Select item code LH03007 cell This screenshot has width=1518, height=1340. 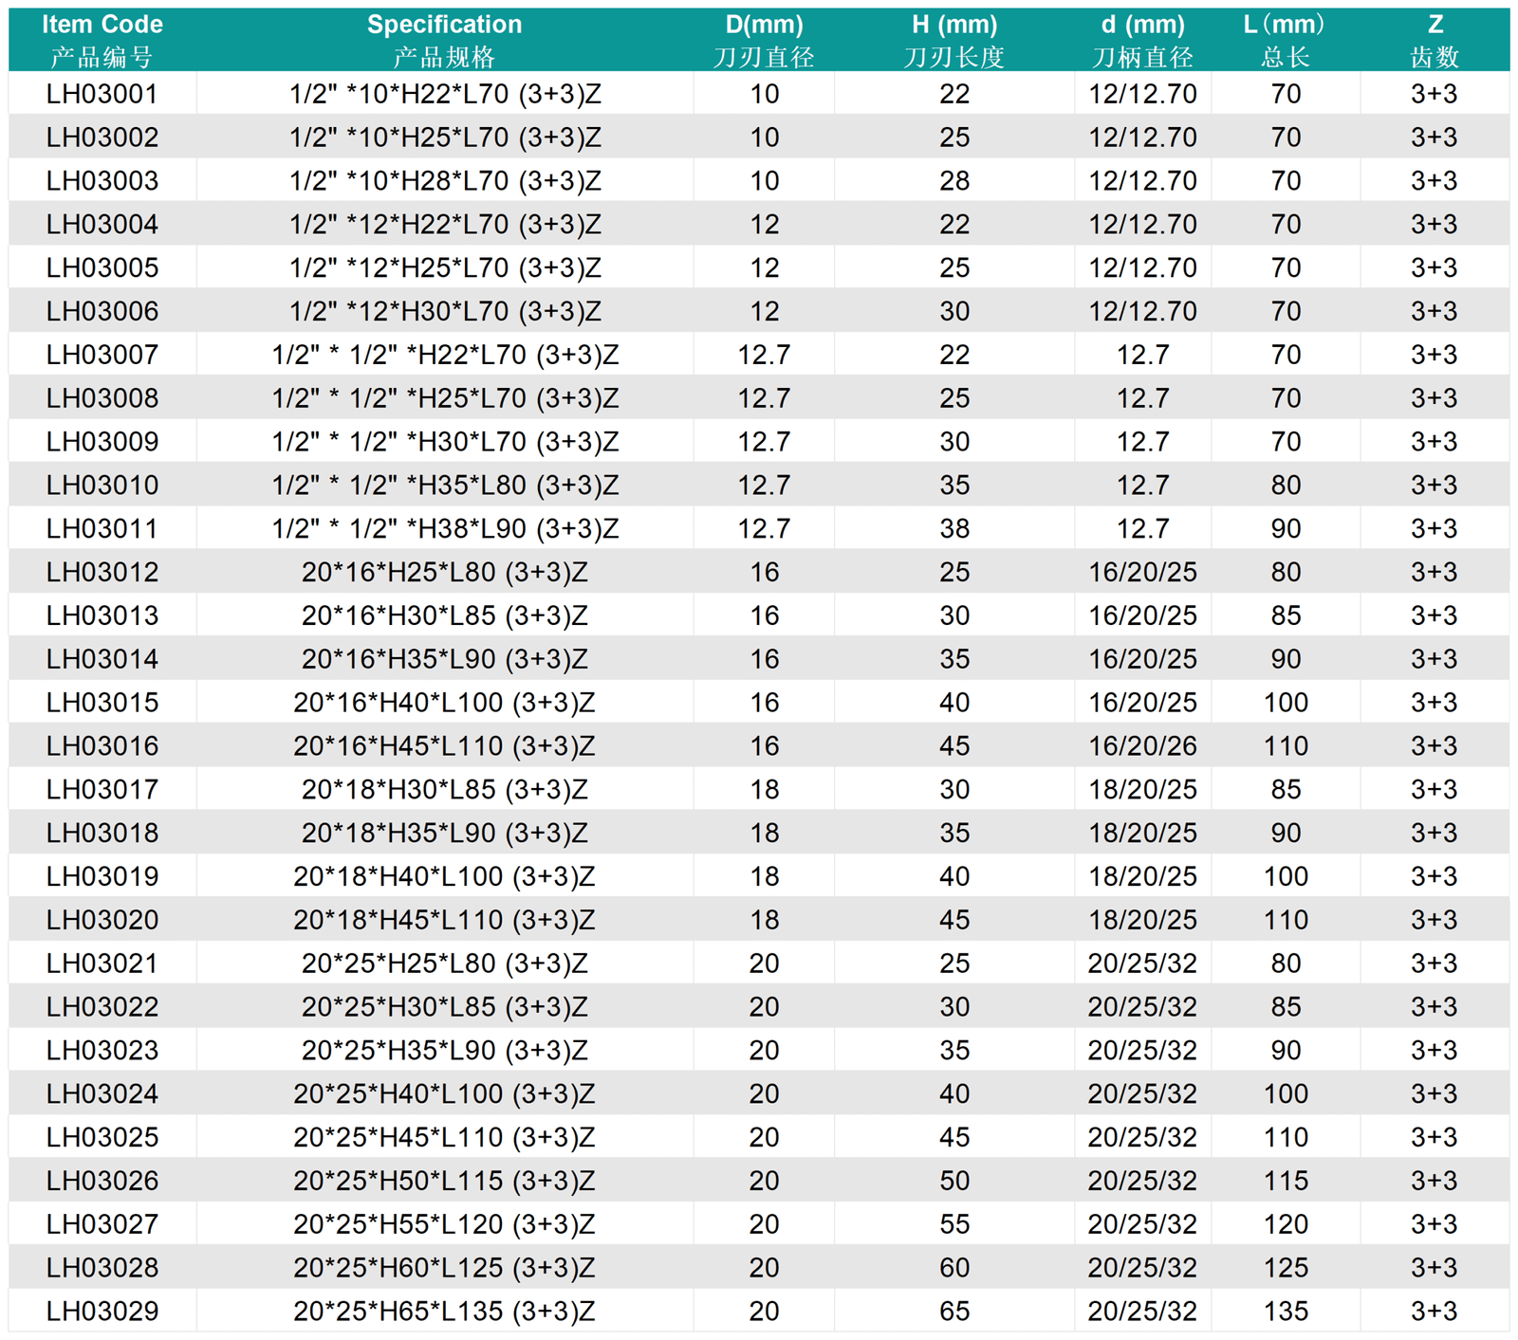coord(102,355)
